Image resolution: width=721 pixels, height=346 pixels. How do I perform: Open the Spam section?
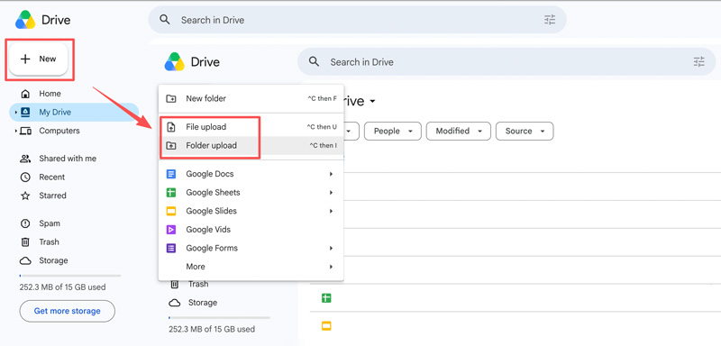point(50,223)
